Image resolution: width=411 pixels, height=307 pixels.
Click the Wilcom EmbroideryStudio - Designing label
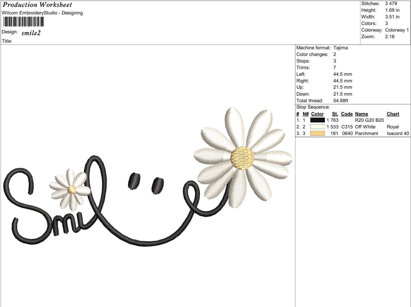click(42, 13)
